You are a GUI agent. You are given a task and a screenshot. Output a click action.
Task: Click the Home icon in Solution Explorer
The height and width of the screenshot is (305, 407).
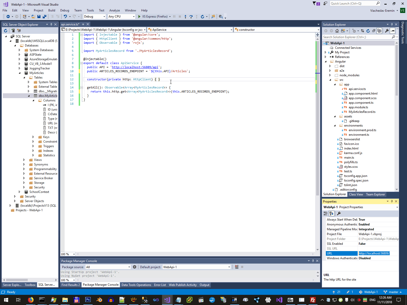tap(337, 31)
